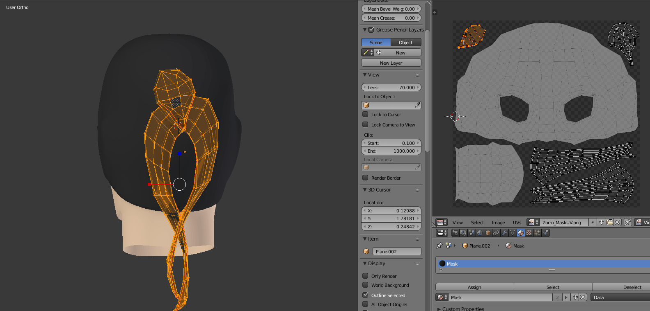Toggle the Only Render checkbox

tap(366, 276)
